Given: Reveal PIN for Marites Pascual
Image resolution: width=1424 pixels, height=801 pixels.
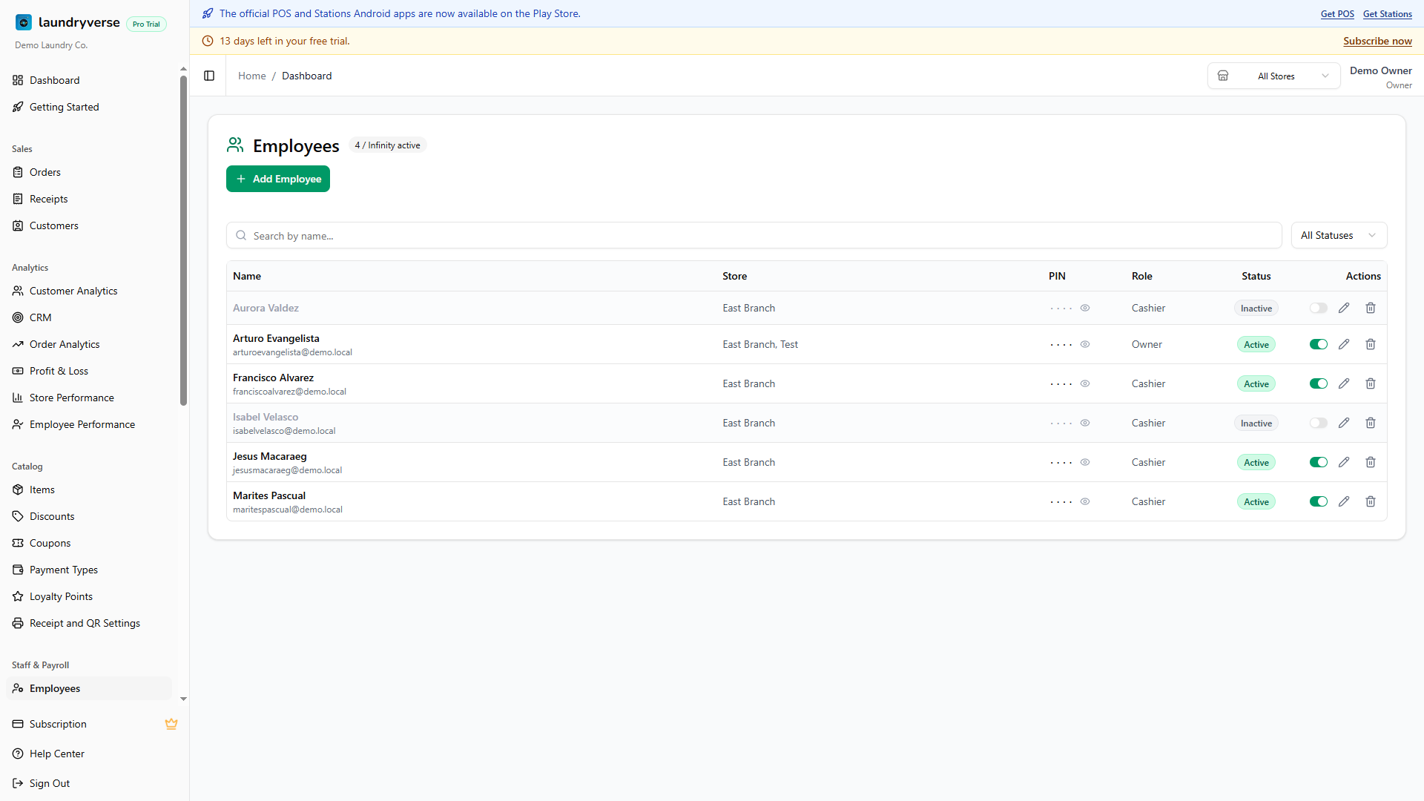Looking at the screenshot, I should [x=1085, y=501].
